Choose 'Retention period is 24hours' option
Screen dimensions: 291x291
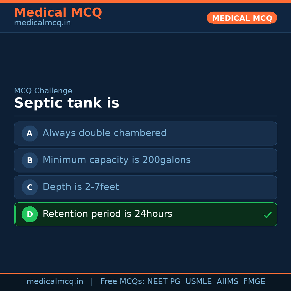107,214
